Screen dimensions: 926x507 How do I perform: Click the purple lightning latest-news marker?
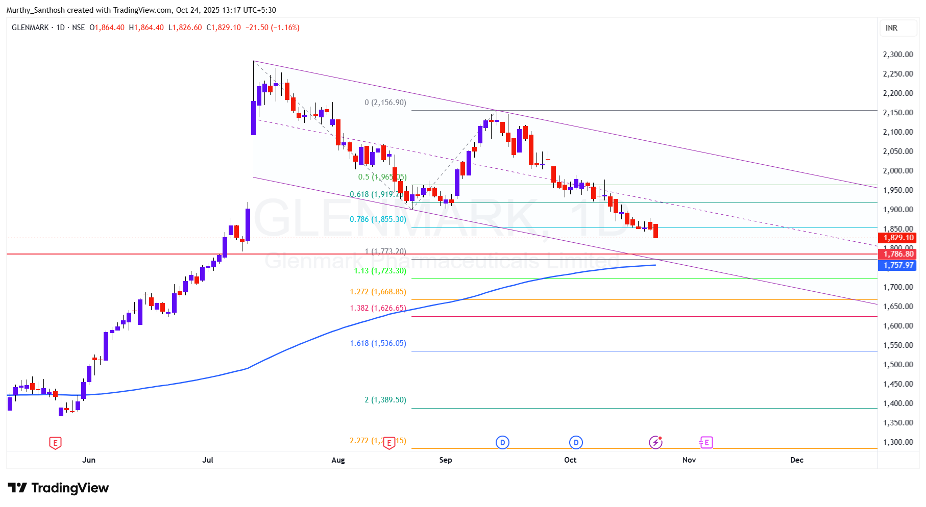[x=655, y=442]
